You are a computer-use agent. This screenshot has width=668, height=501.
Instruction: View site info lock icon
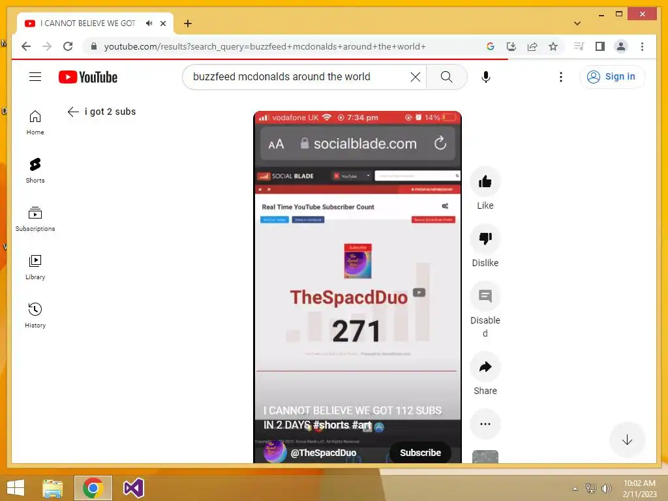pos(94,46)
